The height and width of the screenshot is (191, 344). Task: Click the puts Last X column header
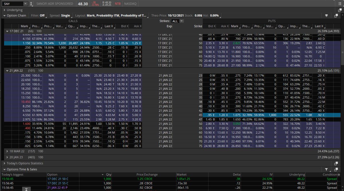[x=318, y=26]
